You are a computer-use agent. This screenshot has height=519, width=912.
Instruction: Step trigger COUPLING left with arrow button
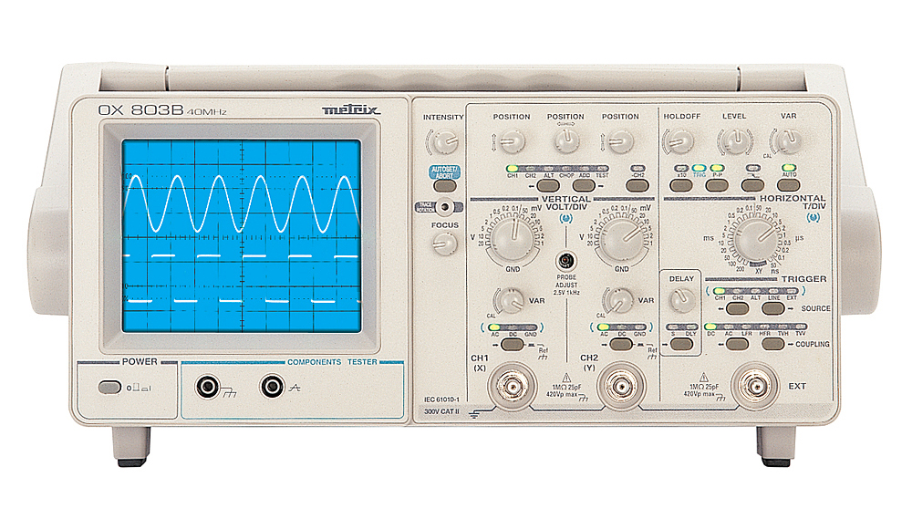tap(737, 345)
